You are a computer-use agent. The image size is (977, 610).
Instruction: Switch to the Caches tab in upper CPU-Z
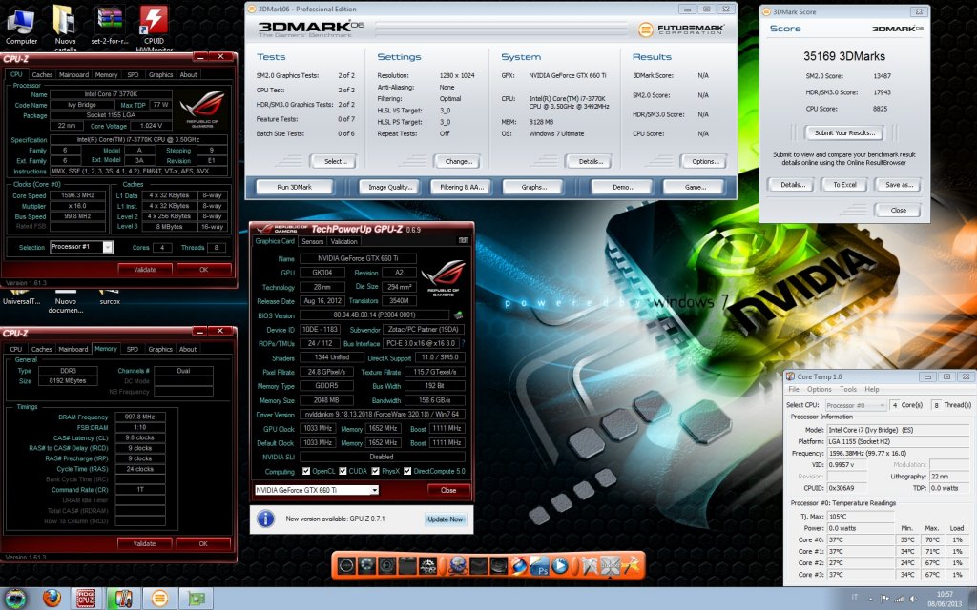(42, 74)
